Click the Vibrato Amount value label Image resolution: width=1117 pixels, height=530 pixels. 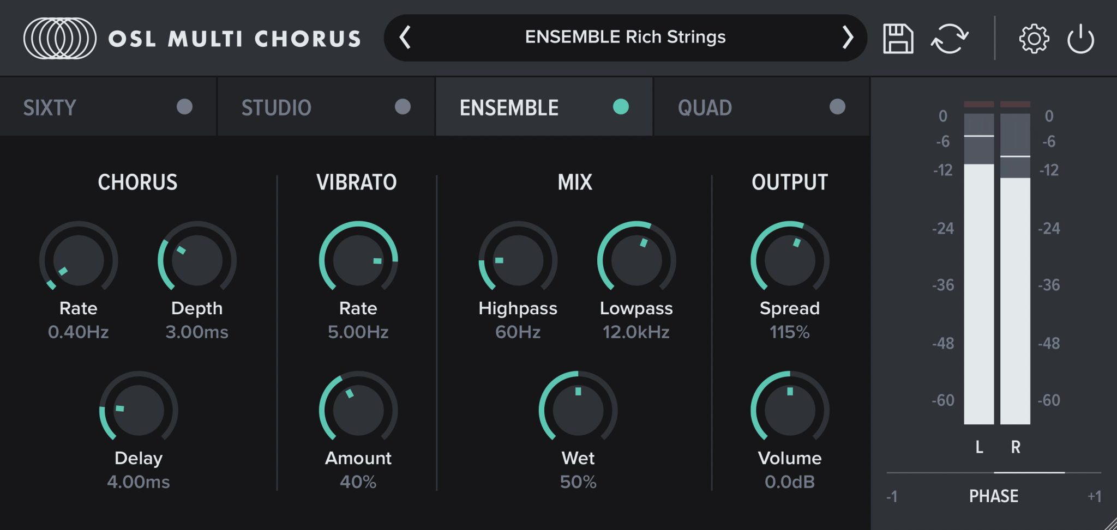coord(357,481)
